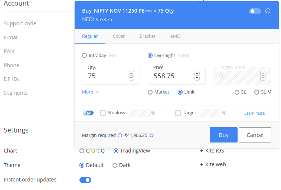Select Intraday MIS product type
The width and height of the screenshot is (281, 190).
[x=84, y=56]
